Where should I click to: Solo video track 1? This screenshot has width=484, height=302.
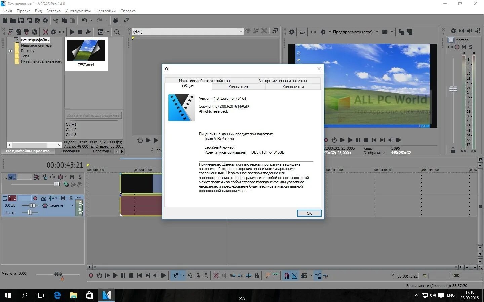[80, 177]
